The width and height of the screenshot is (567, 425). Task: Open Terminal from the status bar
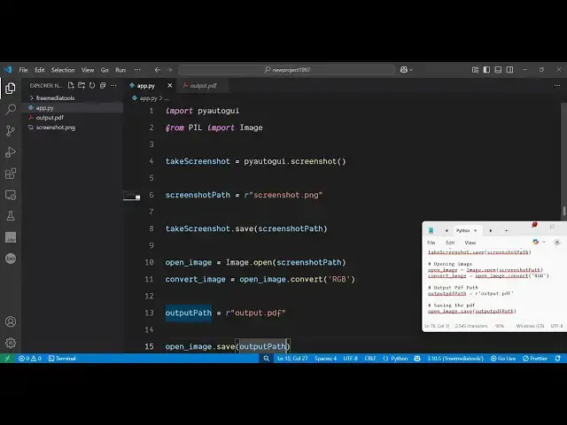[x=62, y=358]
